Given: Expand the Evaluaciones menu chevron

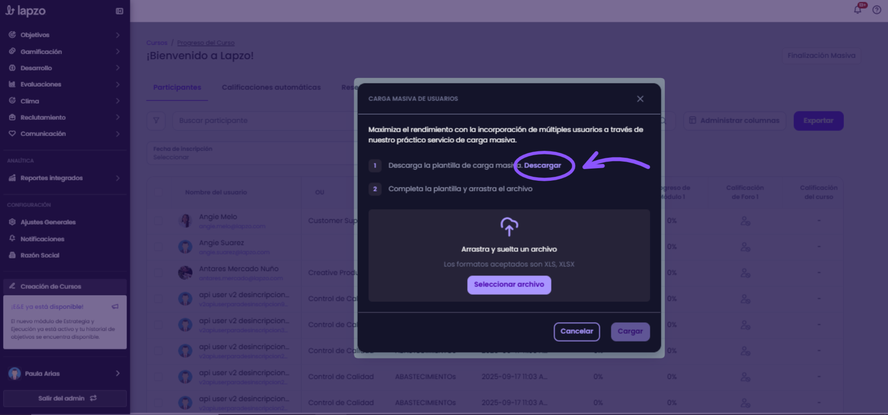Looking at the screenshot, I should coord(118,84).
